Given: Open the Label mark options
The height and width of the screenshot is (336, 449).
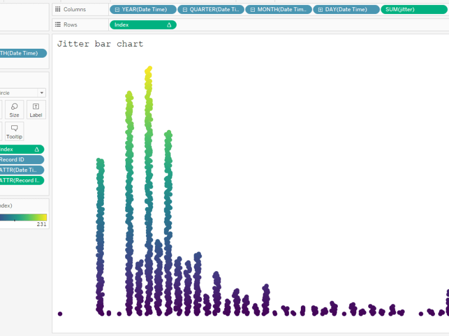Looking at the screenshot, I should [35, 109].
